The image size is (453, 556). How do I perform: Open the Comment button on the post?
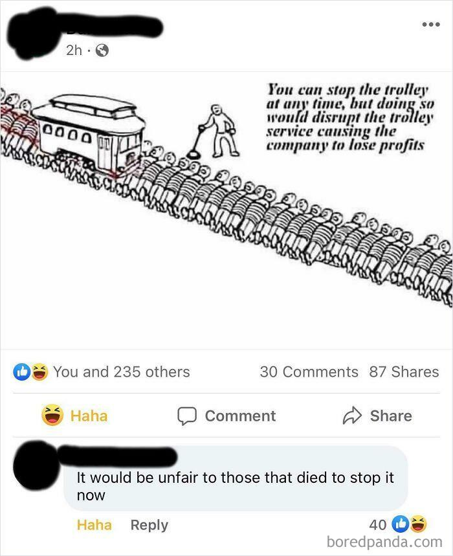tap(226, 416)
